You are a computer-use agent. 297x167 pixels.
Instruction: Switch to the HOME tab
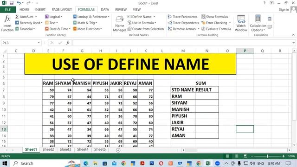click(24, 9)
